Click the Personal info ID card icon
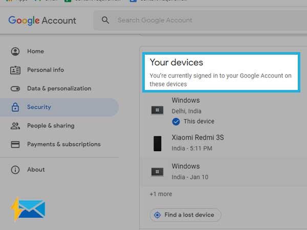Screen dimensions: 307x230 tap(15, 70)
